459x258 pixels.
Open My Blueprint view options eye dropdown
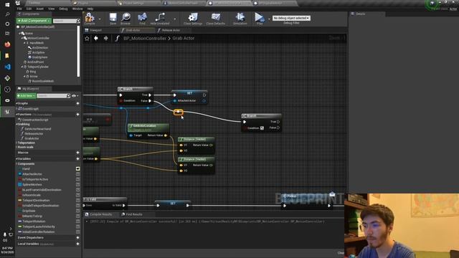75,95
